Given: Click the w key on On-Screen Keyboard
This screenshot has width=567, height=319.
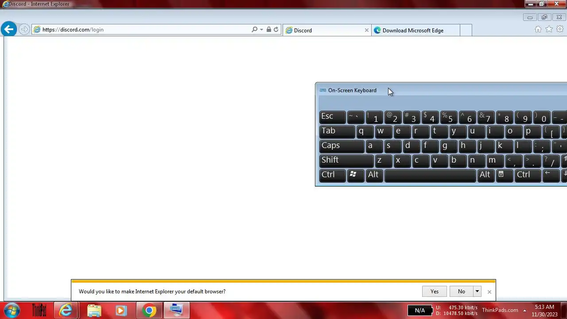Looking at the screenshot, I should [383, 132].
